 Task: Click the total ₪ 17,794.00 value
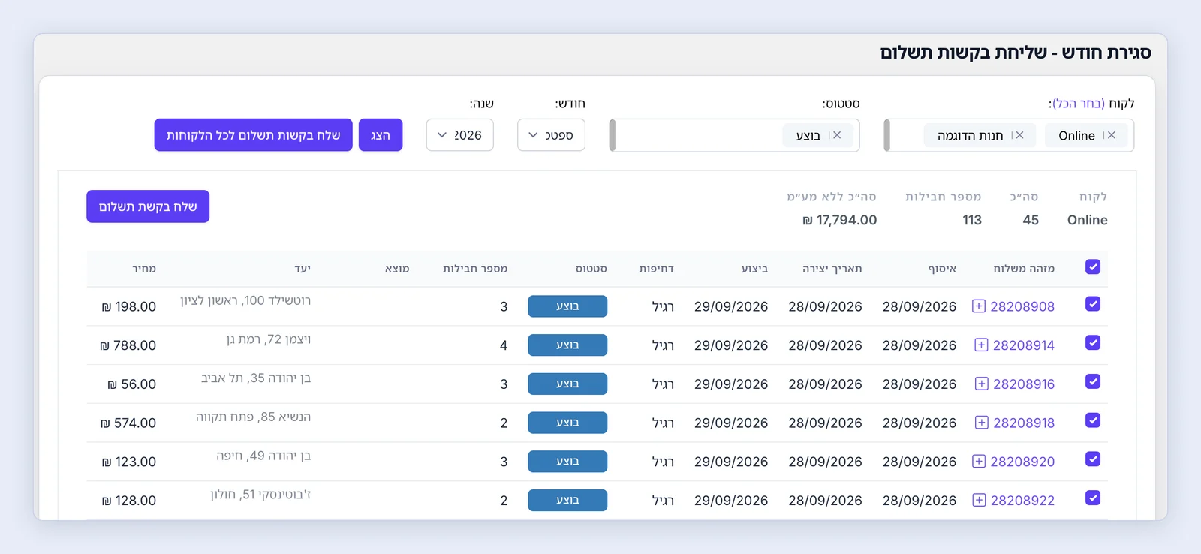[839, 220]
